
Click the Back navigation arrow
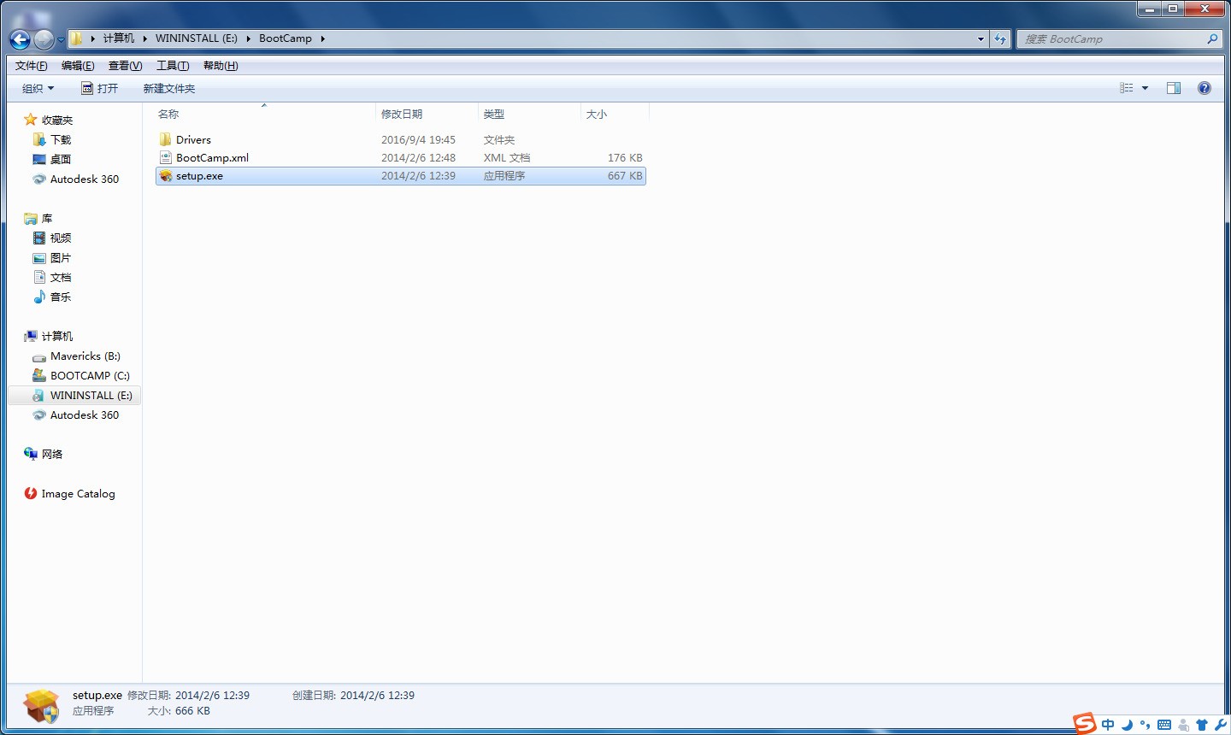(x=20, y=38)
